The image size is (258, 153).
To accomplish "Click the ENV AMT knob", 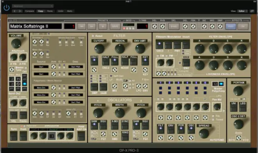I will point(140,49).
